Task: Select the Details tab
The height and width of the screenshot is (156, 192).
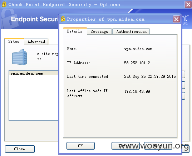Action: point(75,31)
